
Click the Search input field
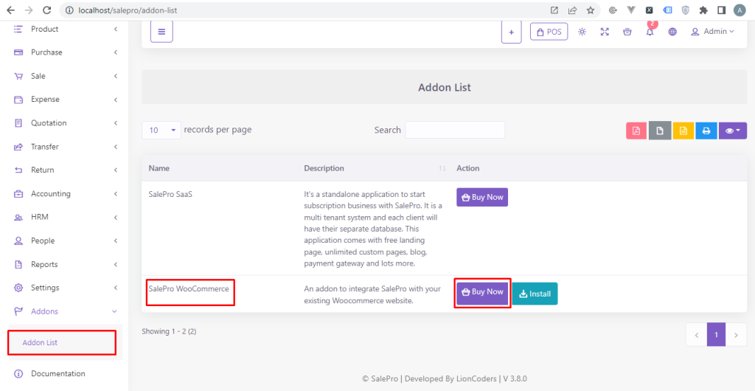click(455, 130)
